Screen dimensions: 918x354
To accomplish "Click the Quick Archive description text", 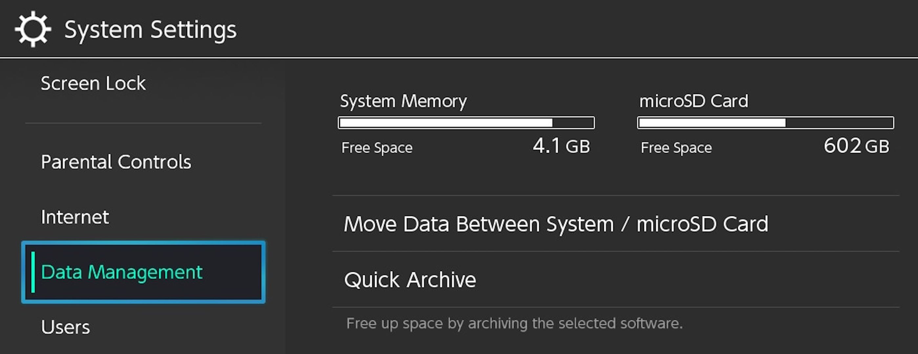I will (514, 324).
